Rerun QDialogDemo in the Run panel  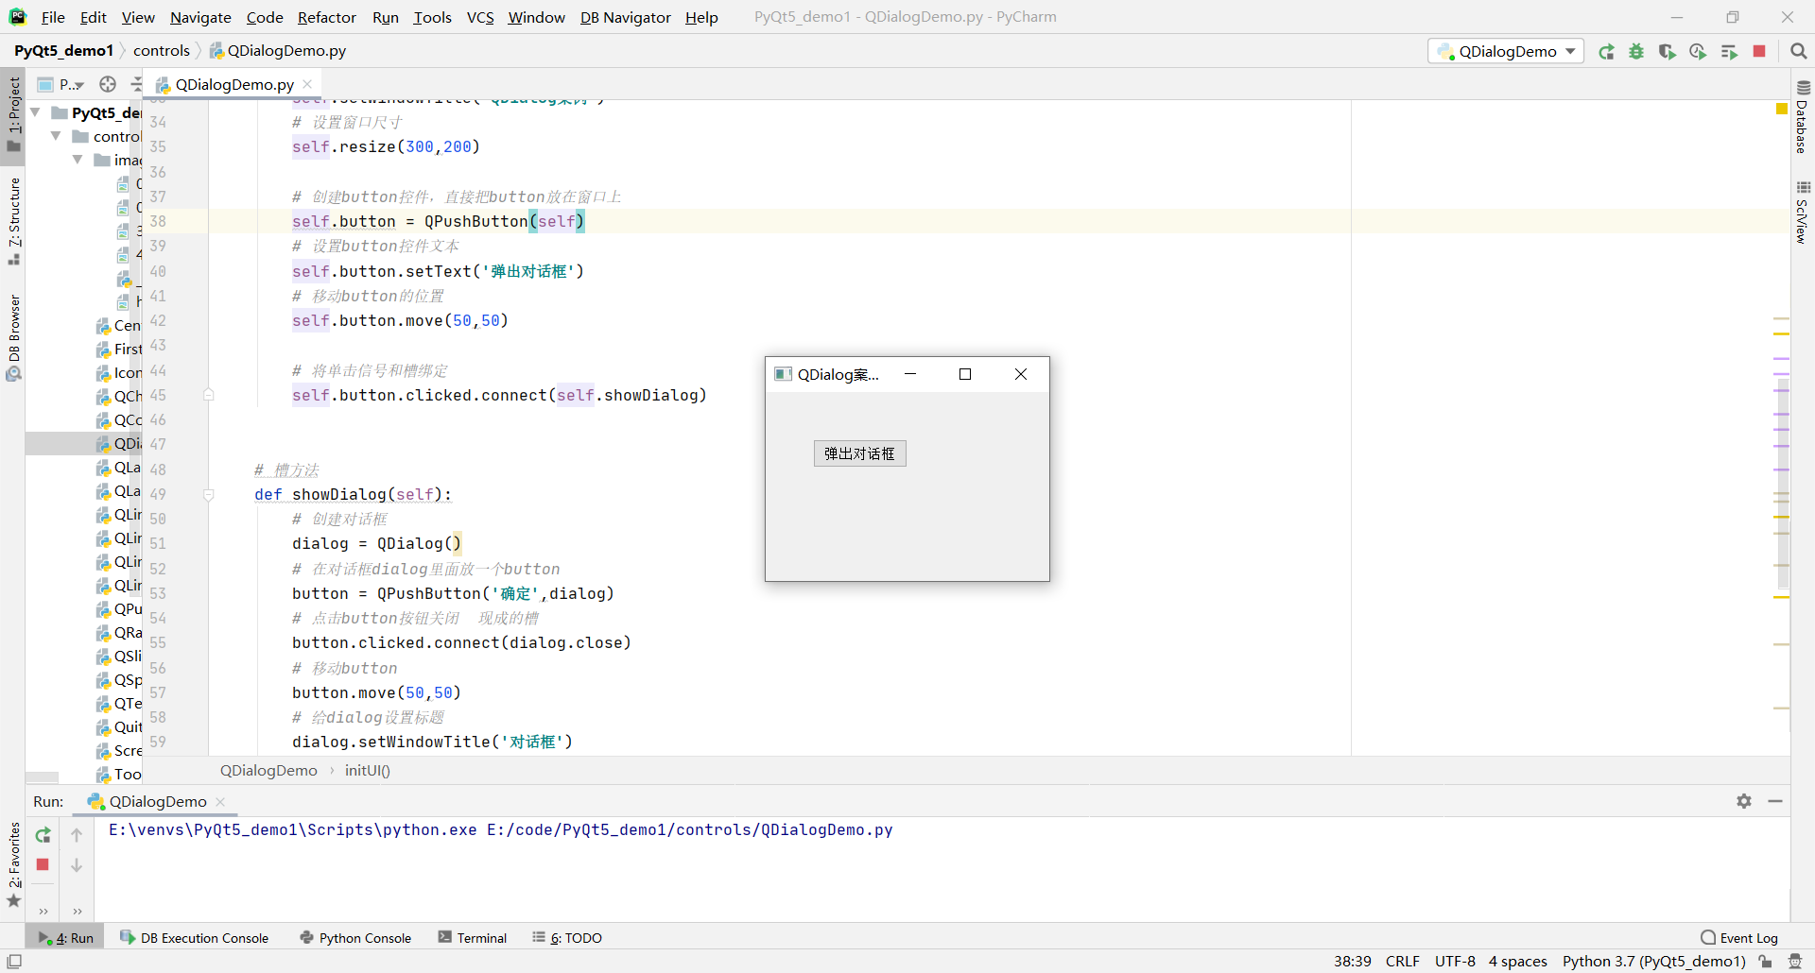pos(43,835)
